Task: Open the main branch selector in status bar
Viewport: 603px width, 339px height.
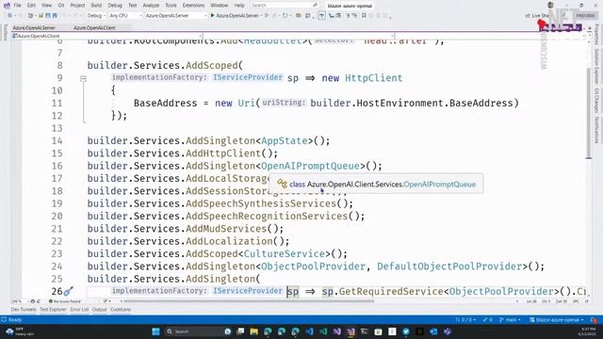Action: 510,320
